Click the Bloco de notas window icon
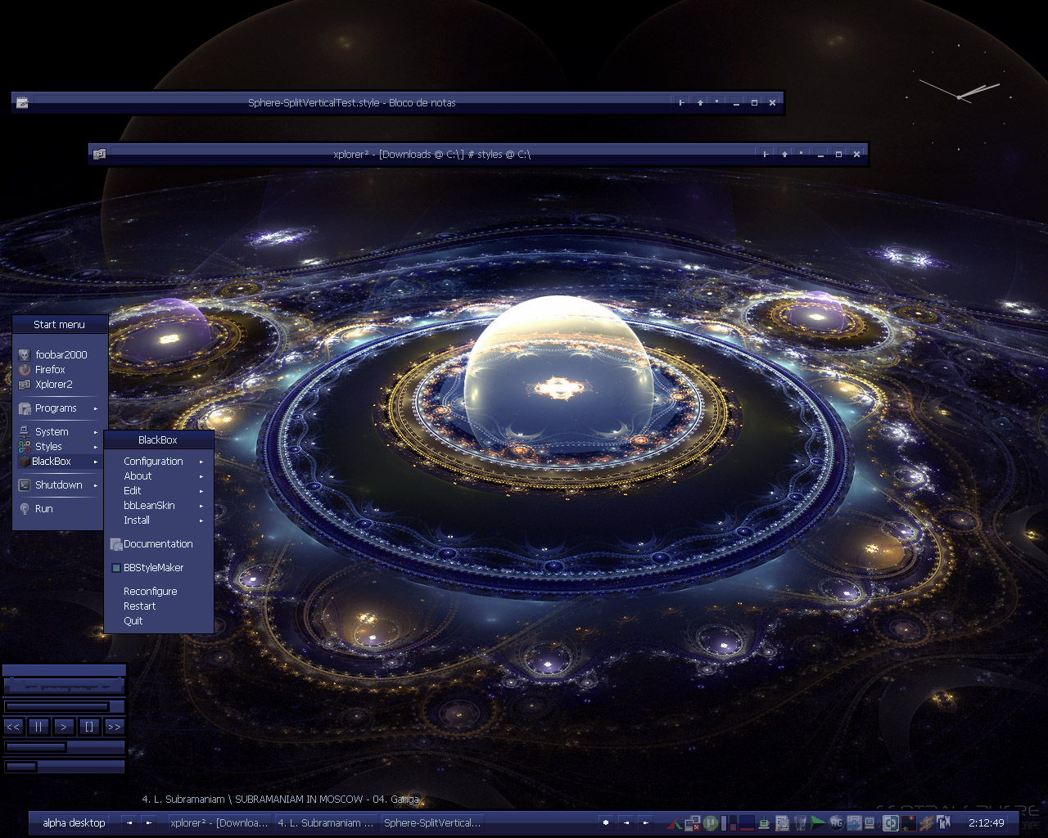 [22, 102]
